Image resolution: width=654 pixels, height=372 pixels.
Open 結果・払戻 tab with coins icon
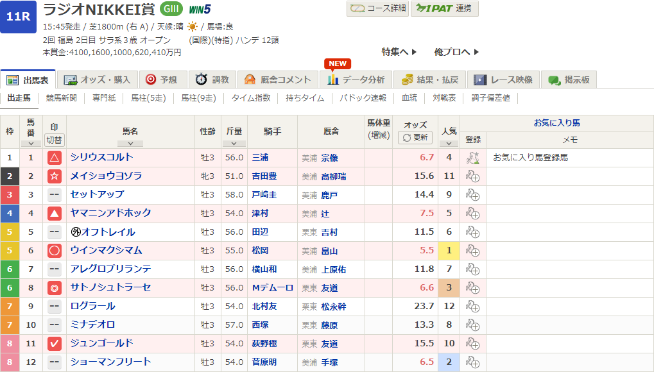coord(430,80)
